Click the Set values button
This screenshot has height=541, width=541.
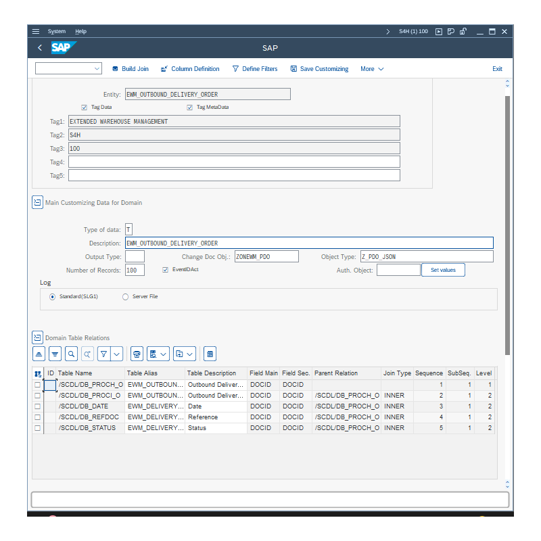(x=443, y=269)
